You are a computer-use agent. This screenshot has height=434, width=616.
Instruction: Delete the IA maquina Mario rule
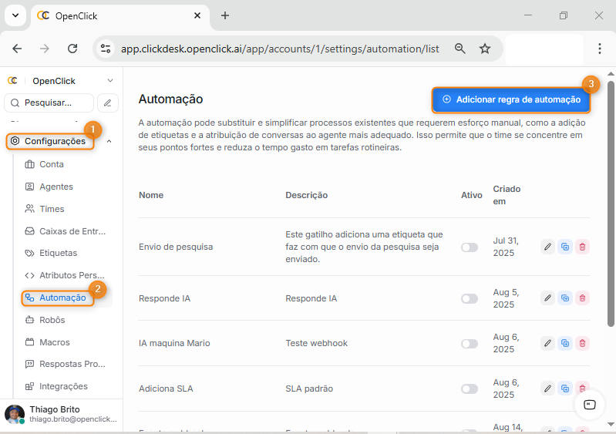click(583, 343)
